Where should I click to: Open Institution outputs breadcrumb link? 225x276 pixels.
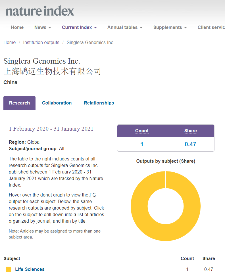click(x=41, y=43)
